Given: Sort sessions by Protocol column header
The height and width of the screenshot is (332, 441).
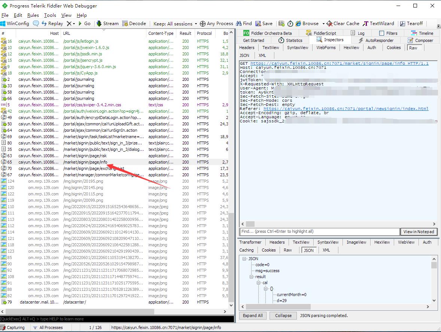Looking at the screenshot, I should click(204, 33).
